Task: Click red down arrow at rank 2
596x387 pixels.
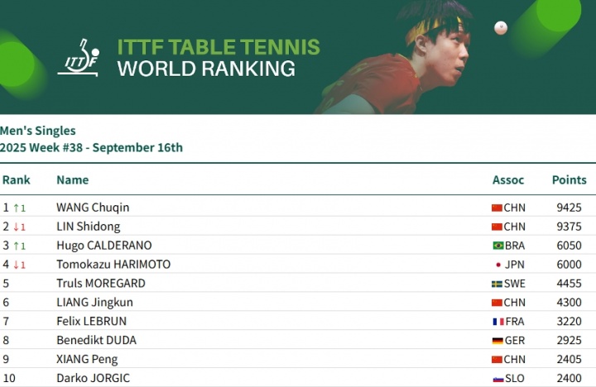Action: (x=17, y=227)
